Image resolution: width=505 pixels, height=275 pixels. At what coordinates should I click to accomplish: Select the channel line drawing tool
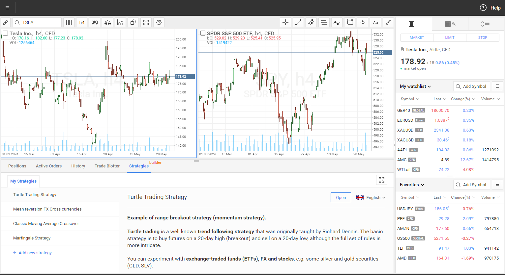coord(311,22)
